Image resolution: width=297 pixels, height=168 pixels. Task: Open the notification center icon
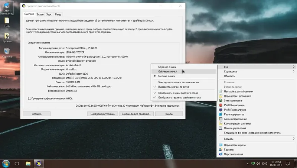[287, 164]
